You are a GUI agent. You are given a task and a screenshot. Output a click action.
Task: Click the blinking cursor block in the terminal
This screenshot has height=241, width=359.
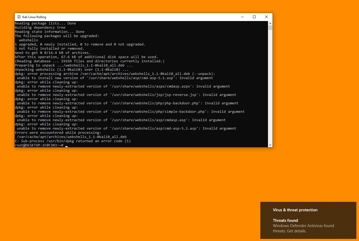coord(66,146)
